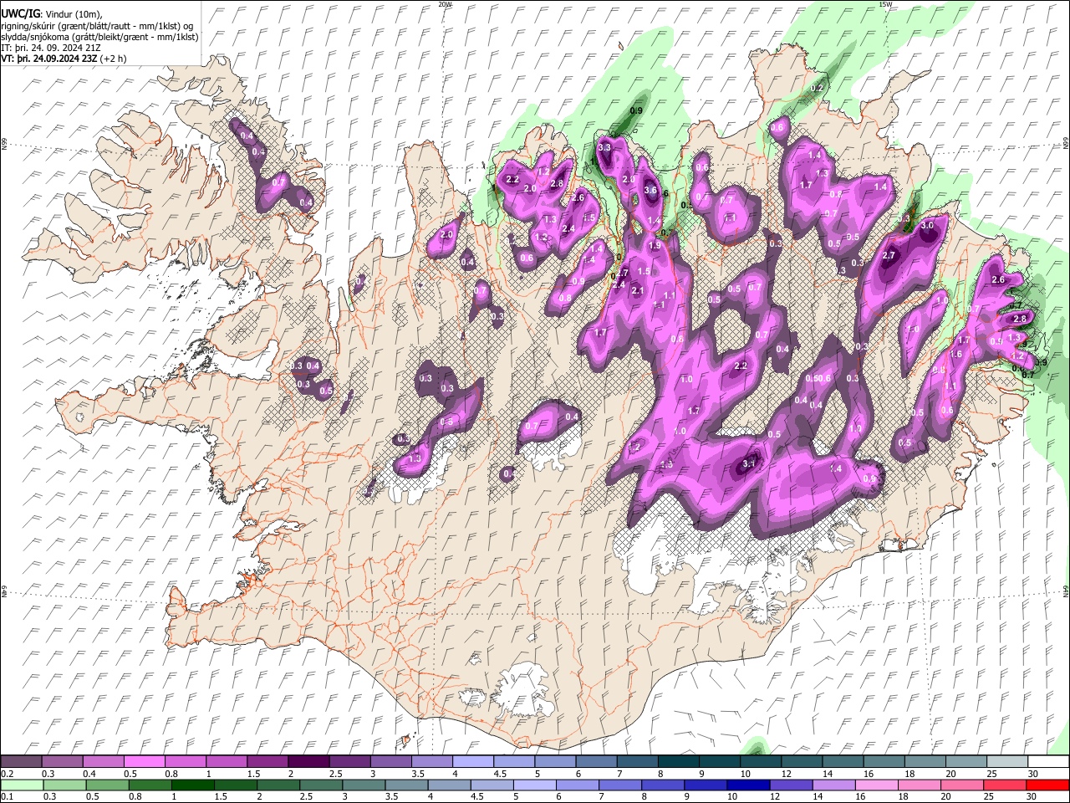Screen dimensions: 1070x803
Task: Pick lower legend pink swatch between 16 and 18
Action: (x=876, y=785)
